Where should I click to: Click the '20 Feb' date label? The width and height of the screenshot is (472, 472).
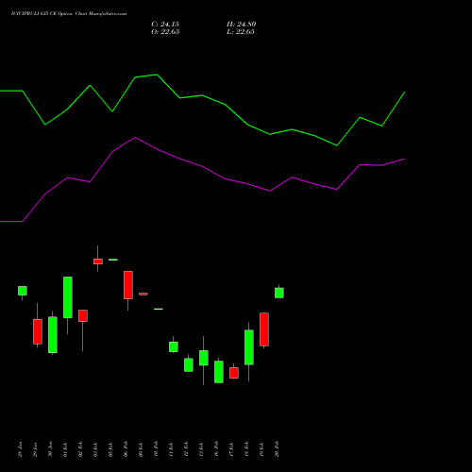[278, 449]
